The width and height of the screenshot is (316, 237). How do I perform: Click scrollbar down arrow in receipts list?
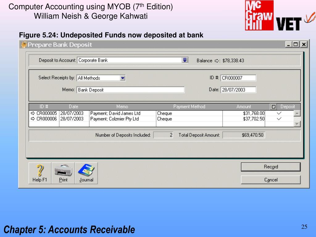coord(297,124)
